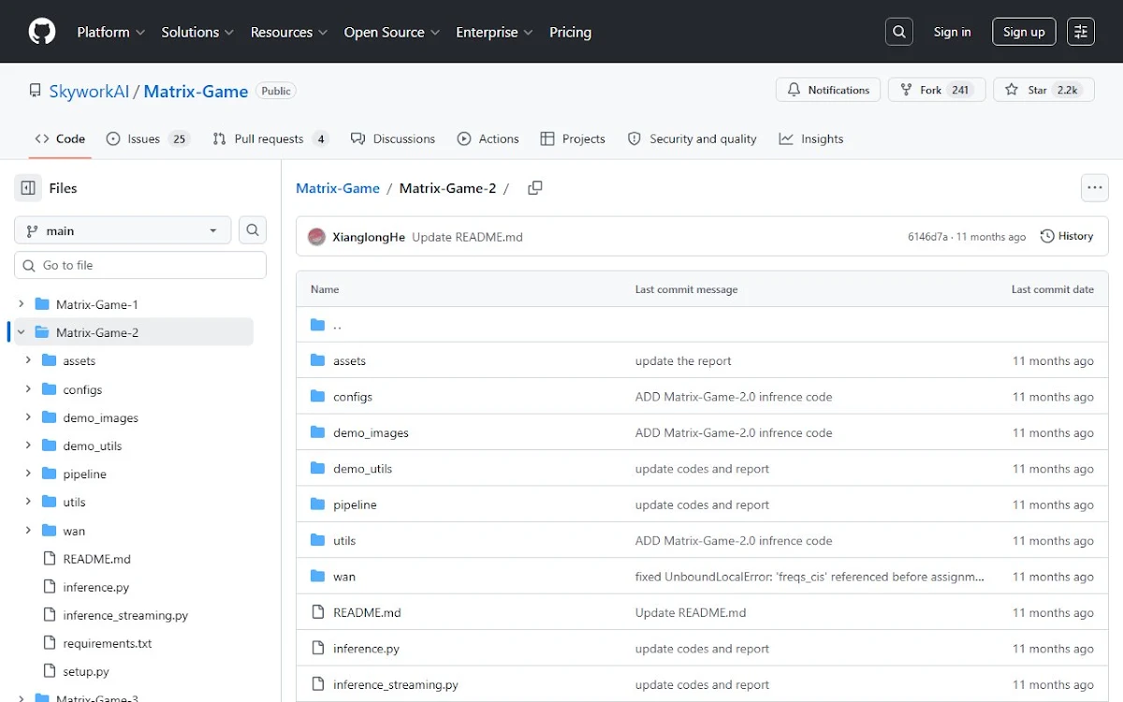Click the XianglongHe author name

click(369, 237)
